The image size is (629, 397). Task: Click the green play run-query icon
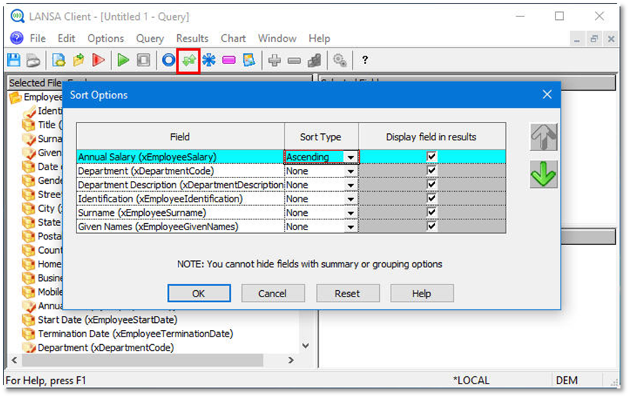pos(123,61)
